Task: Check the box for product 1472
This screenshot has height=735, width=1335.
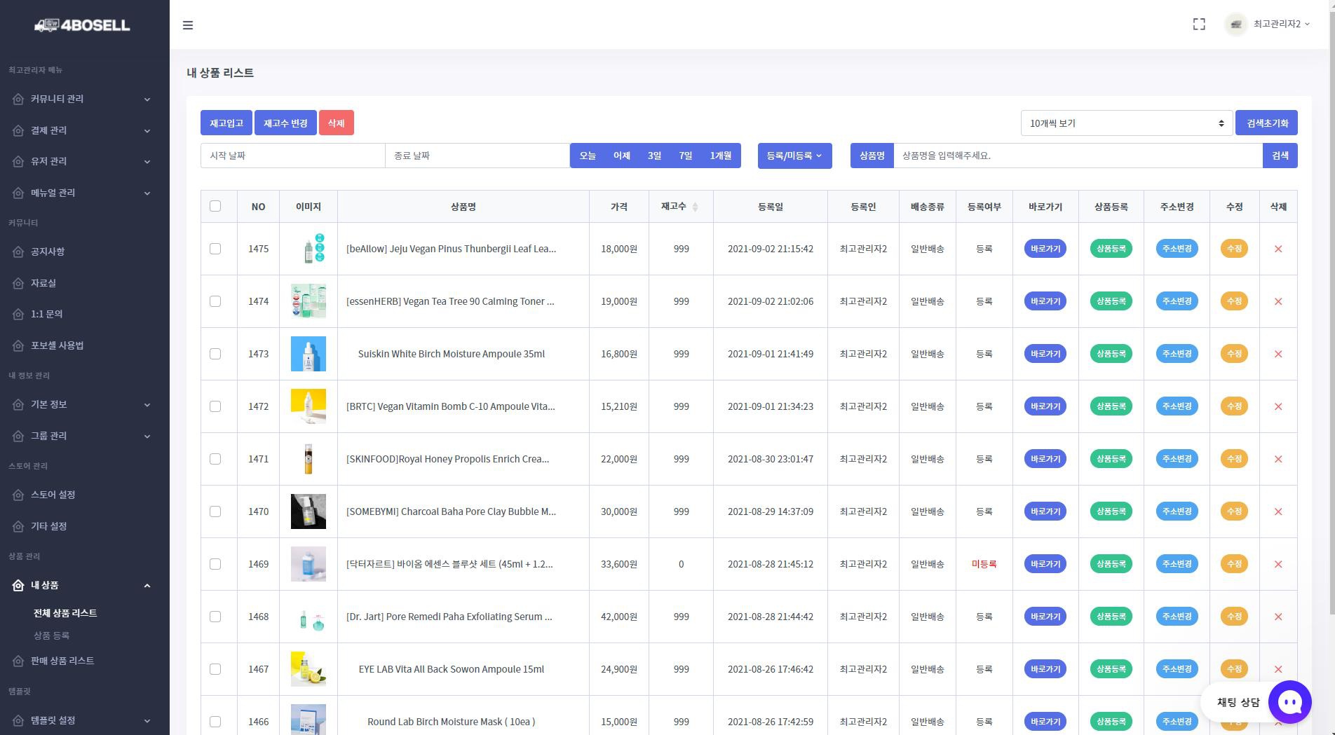Action: (215, 406)
